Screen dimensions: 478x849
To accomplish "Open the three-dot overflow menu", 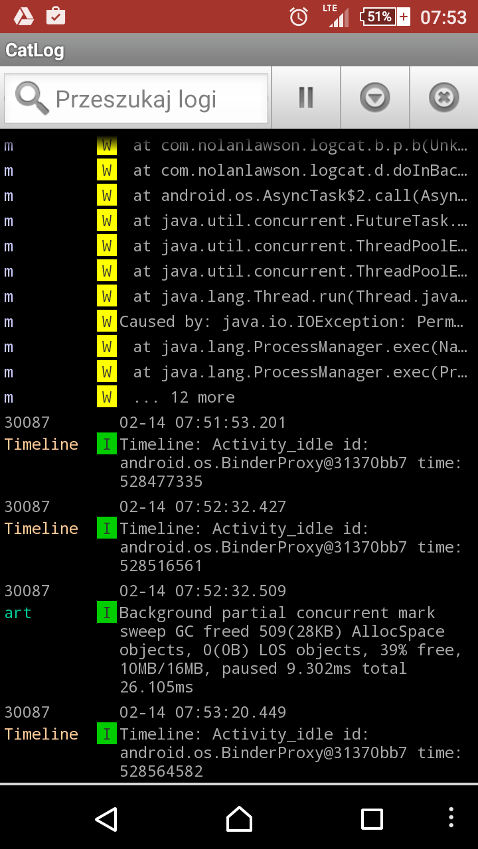I will (451, 818).
